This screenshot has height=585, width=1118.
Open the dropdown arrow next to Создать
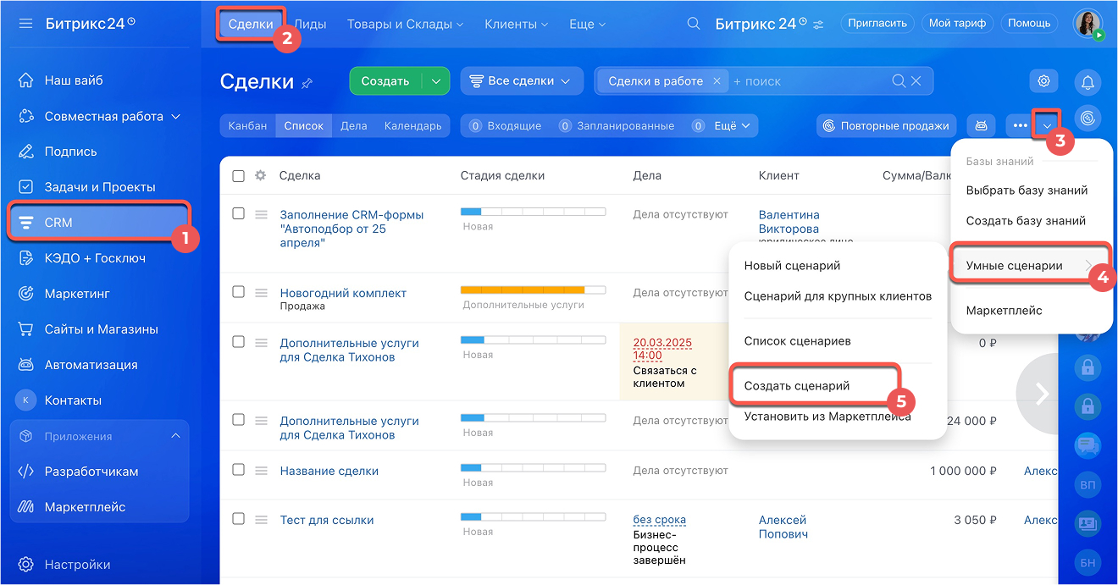(435, 81)
